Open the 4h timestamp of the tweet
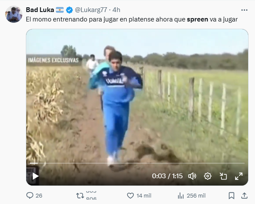The image size is (255, 204). [116, 10]
